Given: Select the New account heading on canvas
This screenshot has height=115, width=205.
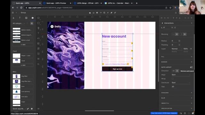Looking at the screenshot, I should (114, 36).
